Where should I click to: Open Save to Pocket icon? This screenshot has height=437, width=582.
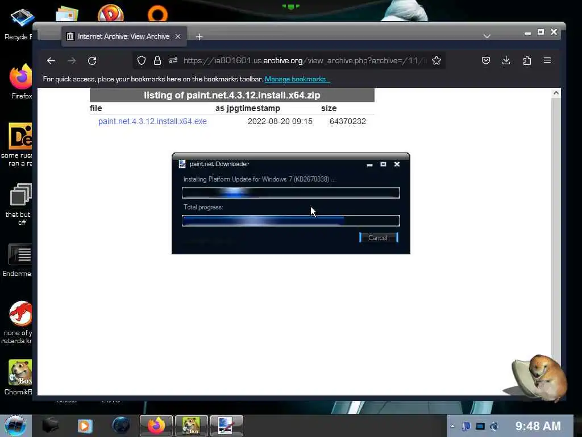pyautogui.click(x=486, y=60)
